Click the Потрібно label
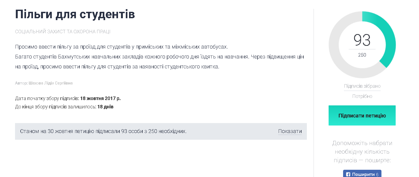 point(362,96)
